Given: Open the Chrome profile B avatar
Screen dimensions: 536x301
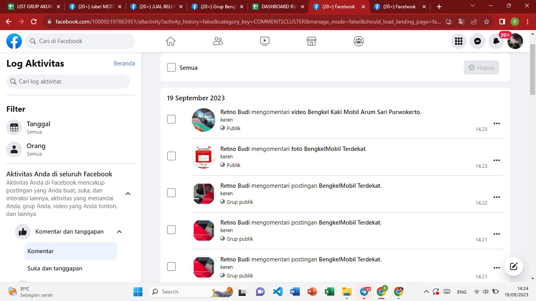Looking at the screenshot, I should coord(515,22).
